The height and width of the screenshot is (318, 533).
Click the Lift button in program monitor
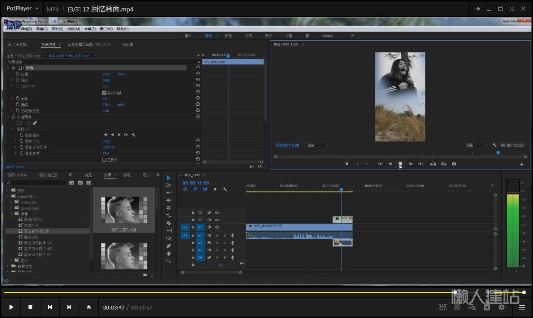433,164
